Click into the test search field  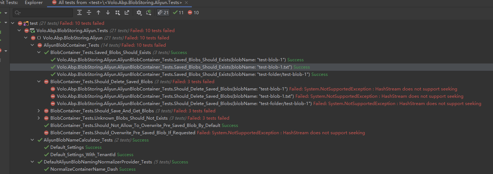[43, 13]
